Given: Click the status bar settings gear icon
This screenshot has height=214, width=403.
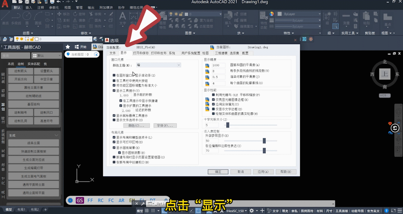Looking at the screenshot, I should [x=252, y=211].
